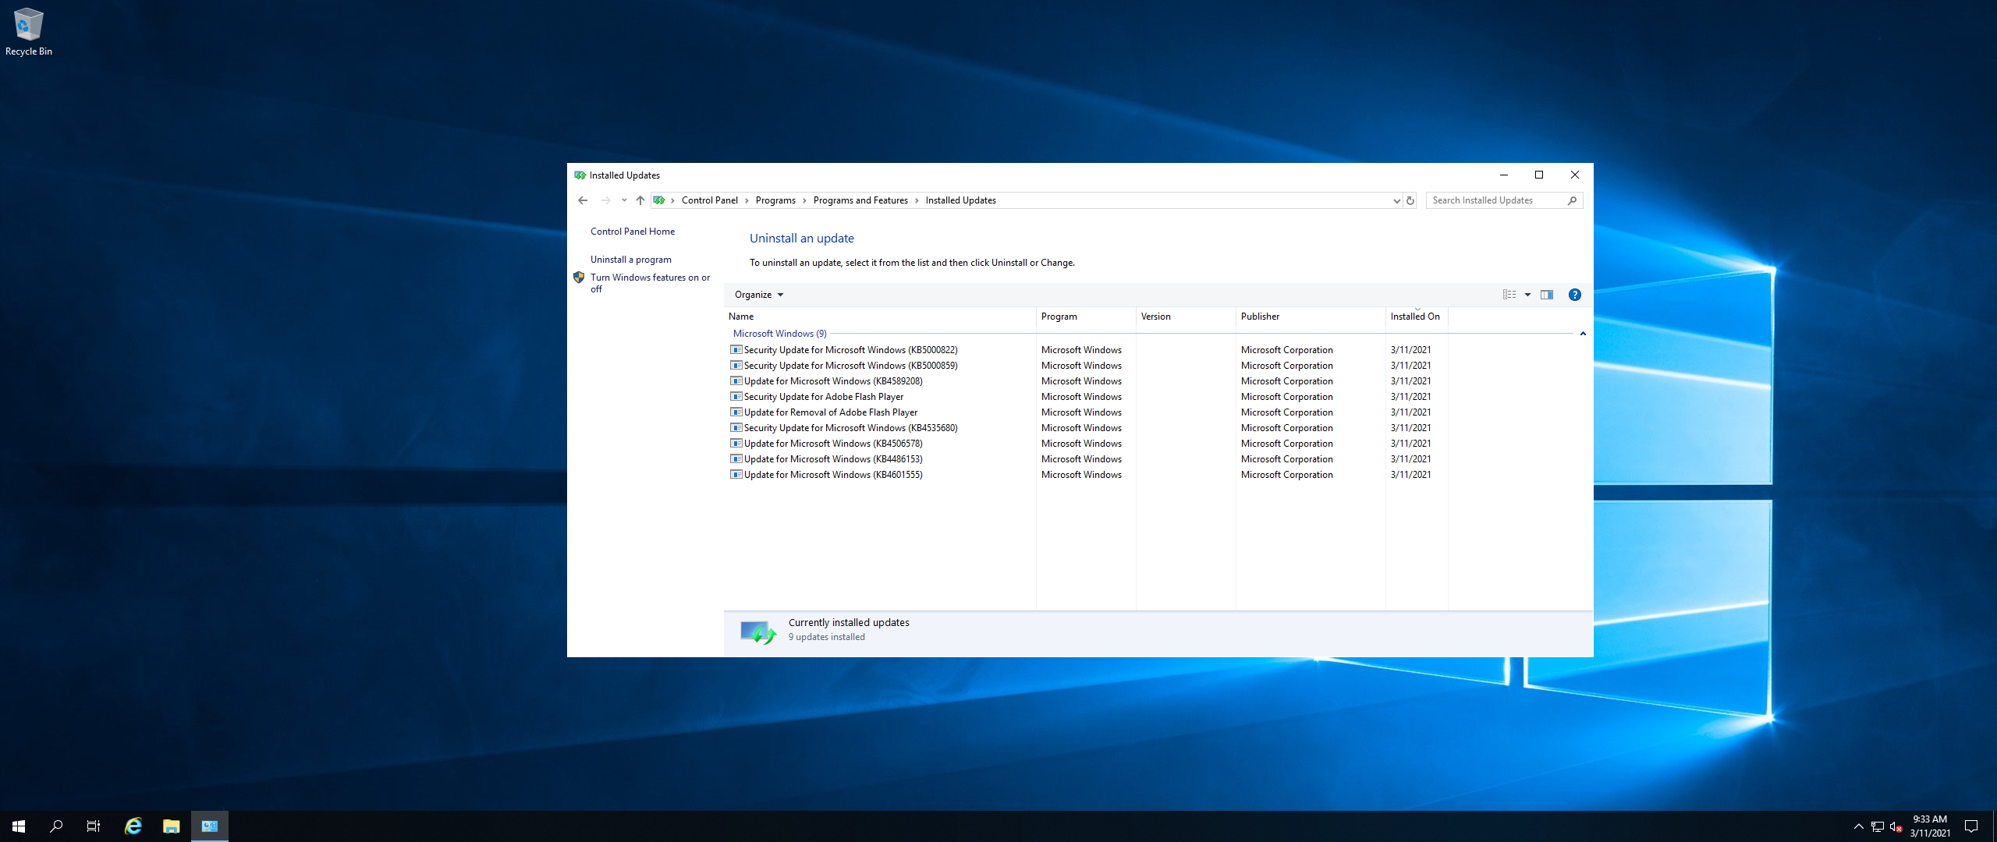Expand the Programs breadcrumb chevron
1997x842 pixels.
804,200
